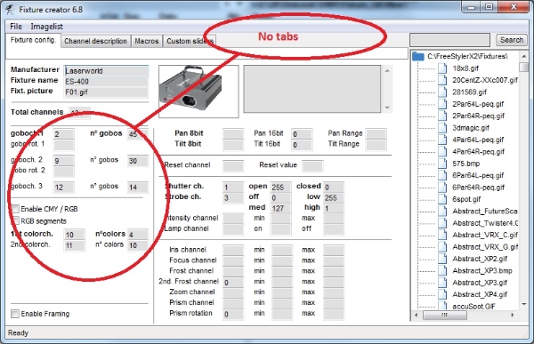Click the Fixture creator app icon in title bar
The height and width of the screenshot is (344, 534).
10,10
